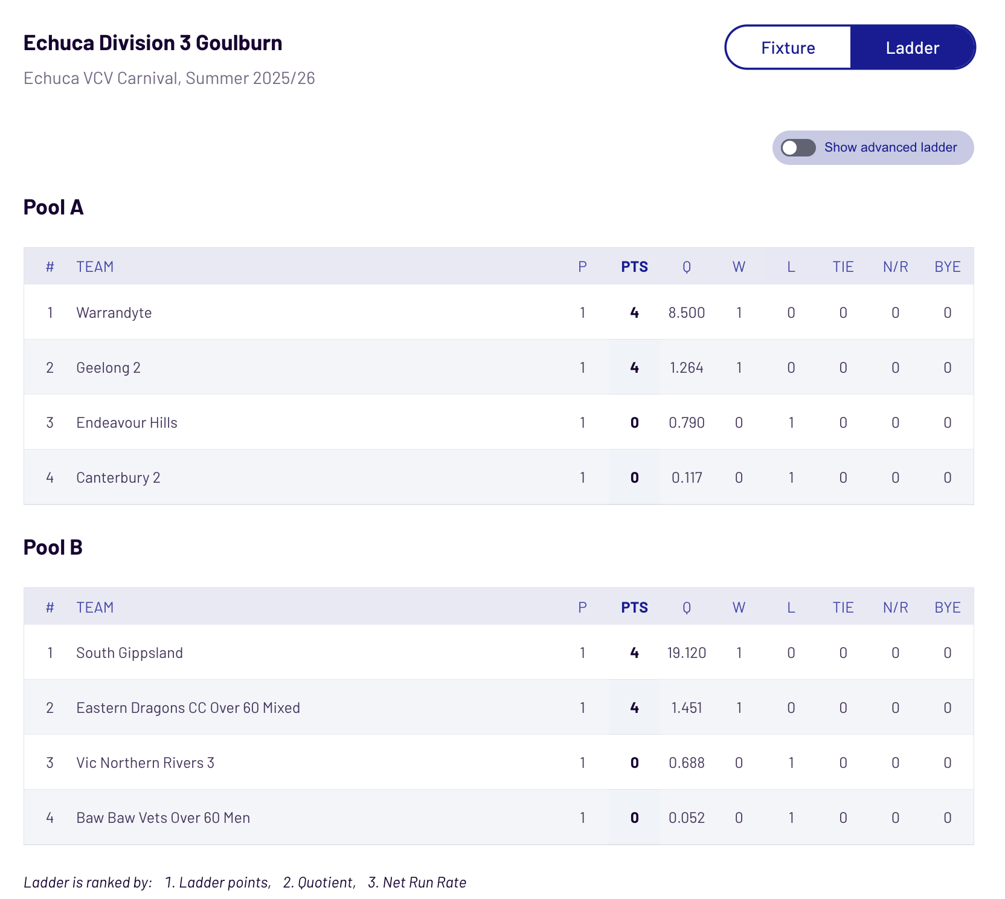The height and width of the screenshot is (899, 1005).
Task: Select Endeavour Hills in Pool A
Action: tap(127, 422)
